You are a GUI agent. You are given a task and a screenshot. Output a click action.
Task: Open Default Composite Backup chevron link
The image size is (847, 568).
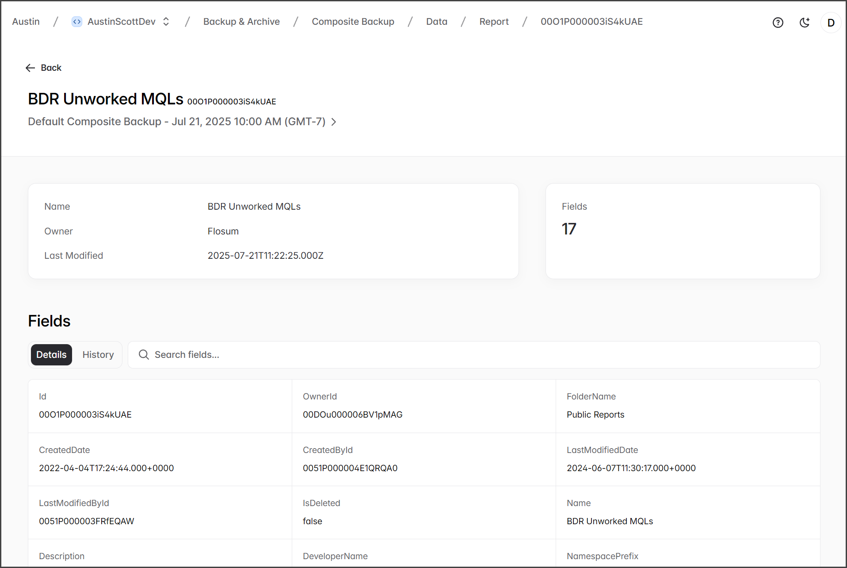(334, 122)
